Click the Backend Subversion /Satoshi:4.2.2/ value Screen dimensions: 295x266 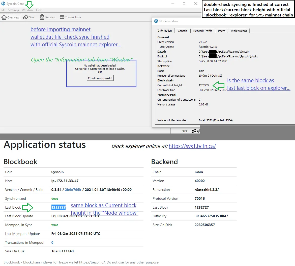coord(206,190)
